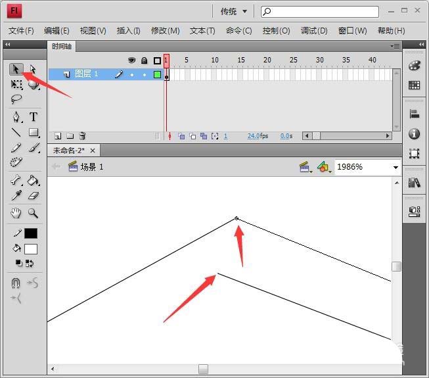Click the Straighten option button
This screenshot has height=378, width=429.
[x=16, y=298]
